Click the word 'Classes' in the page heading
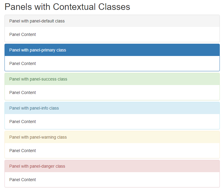This screenshot has width=224, height=191. [x=114, y=7]
